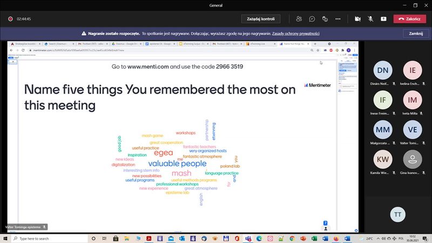Select Gina Ivanov's gray avatar
This screenshot has height=243, width=432.
click(x=413, y=159)
